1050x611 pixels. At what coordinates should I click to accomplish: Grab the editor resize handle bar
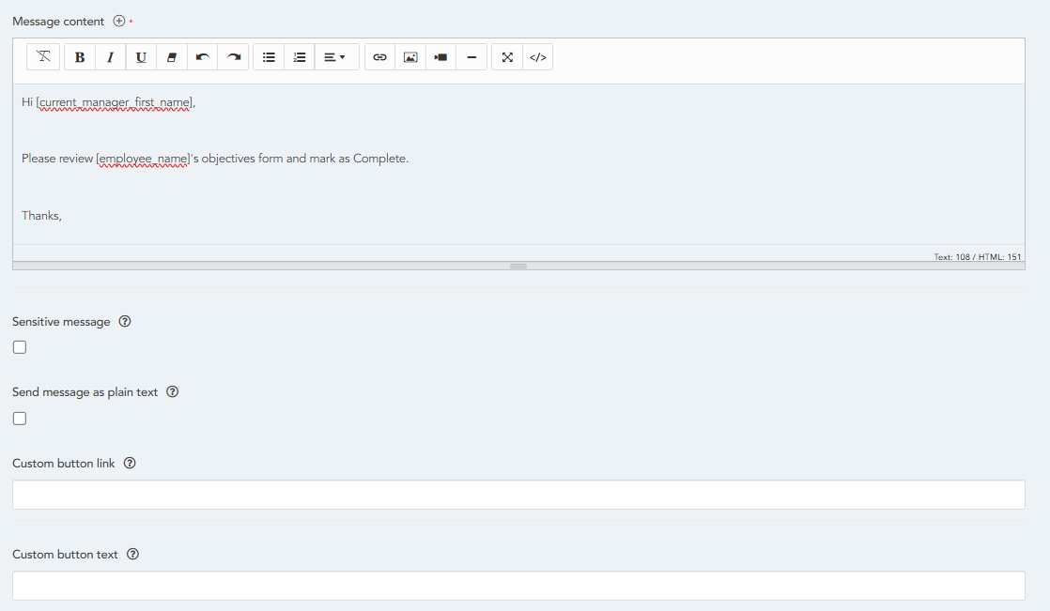click(518, 266)
